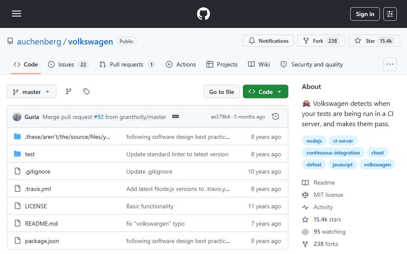Screen dimensions: 407x254
Task: Open Security and quality tab
Action: (312, 64)
